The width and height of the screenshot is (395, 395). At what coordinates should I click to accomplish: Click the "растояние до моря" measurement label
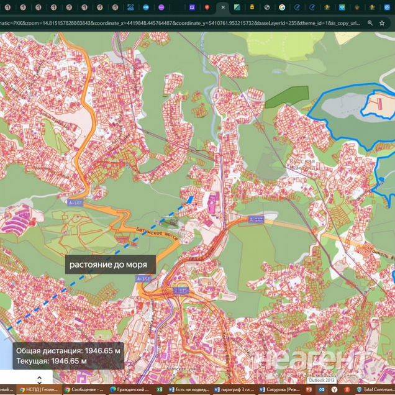coord(108,265)
